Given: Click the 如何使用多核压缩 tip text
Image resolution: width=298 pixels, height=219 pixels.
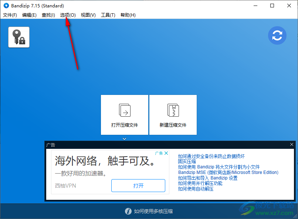Looking at the screenshot, I should coord(153,211).
